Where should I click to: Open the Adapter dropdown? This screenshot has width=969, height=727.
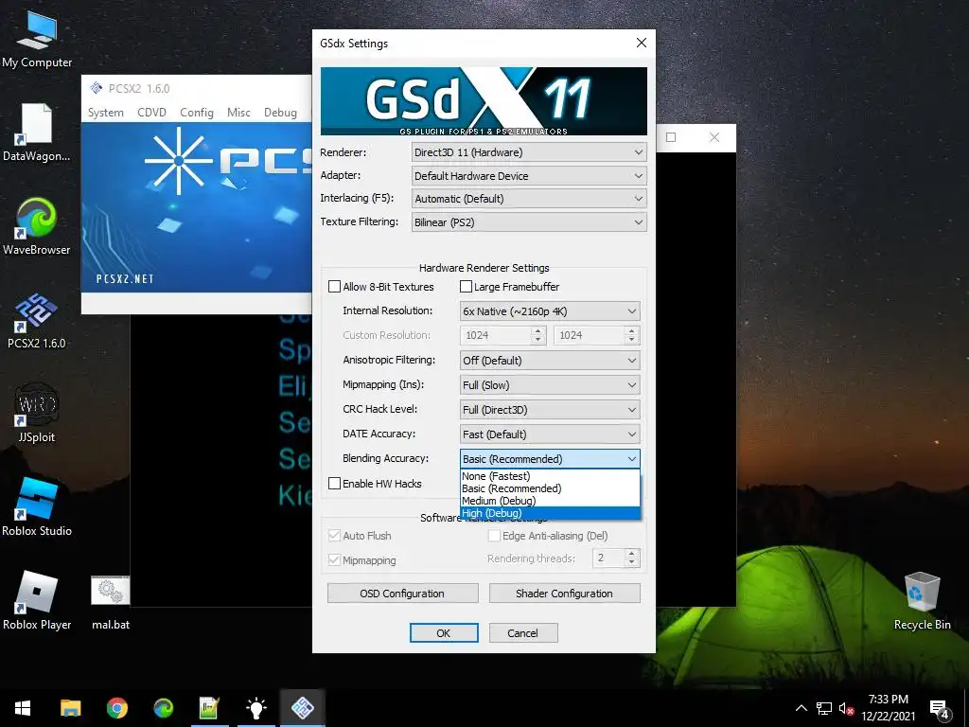coord(529,175)
